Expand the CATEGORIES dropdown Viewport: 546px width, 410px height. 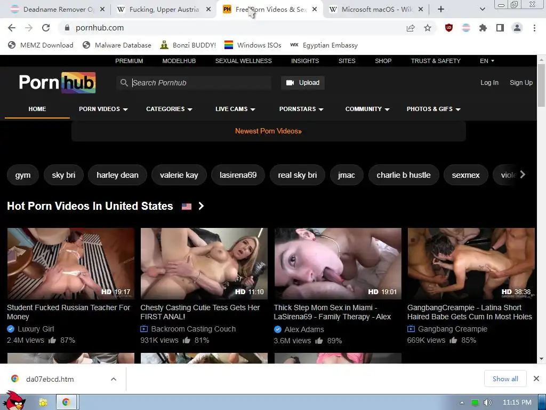[169, 109]
